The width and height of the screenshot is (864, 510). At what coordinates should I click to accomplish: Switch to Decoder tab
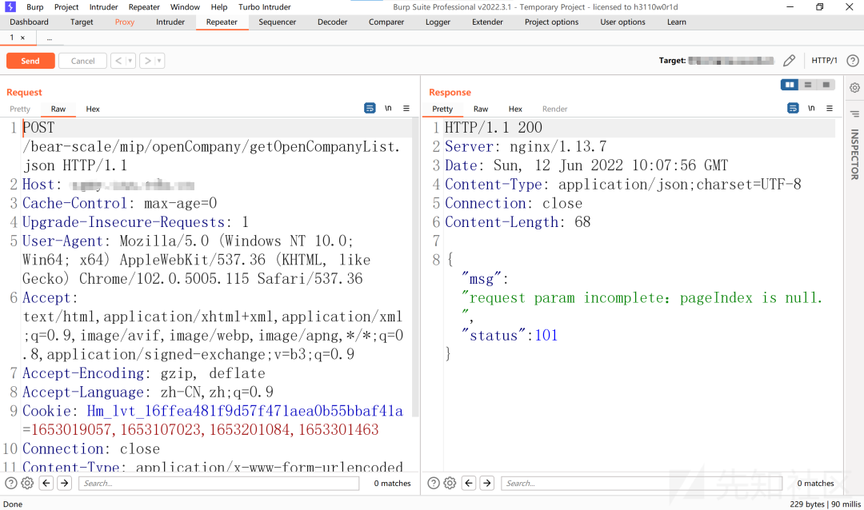tap(332, 22)
